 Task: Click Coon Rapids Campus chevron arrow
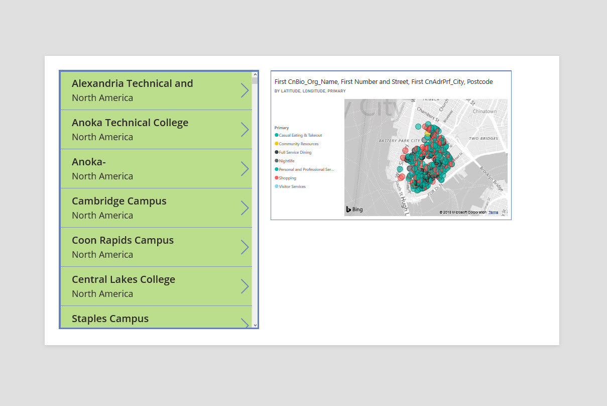point(245,247)
